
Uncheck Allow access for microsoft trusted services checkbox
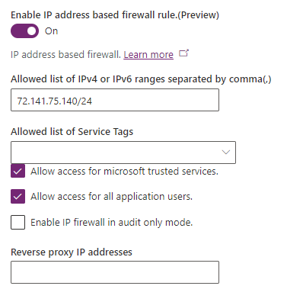point(18,171)
